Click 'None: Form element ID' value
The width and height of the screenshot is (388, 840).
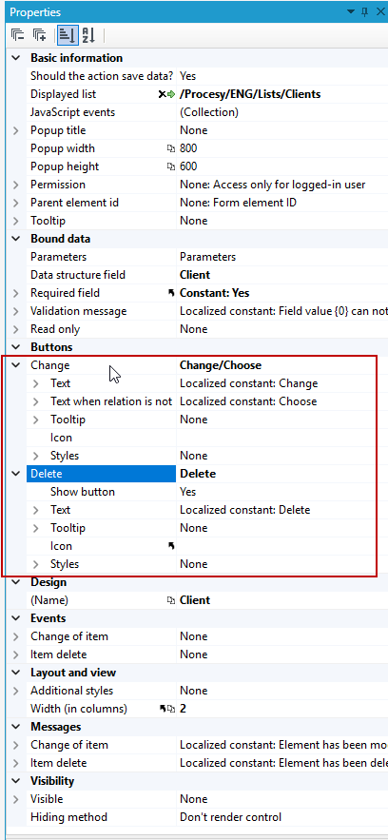pyautogui.click(x=238, y=203)
